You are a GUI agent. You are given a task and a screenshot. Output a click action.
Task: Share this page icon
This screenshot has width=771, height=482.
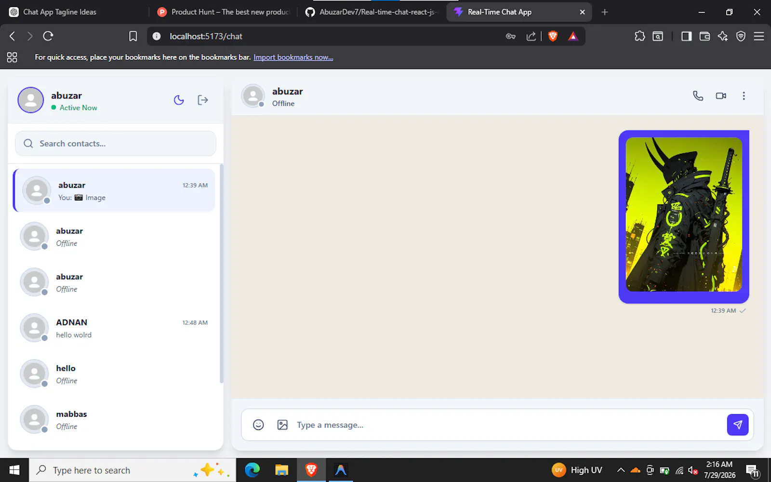click(x=531, y=36)
